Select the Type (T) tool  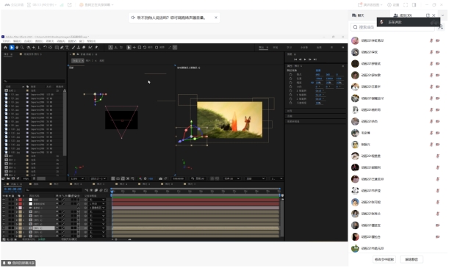click(x=67, y=48)
